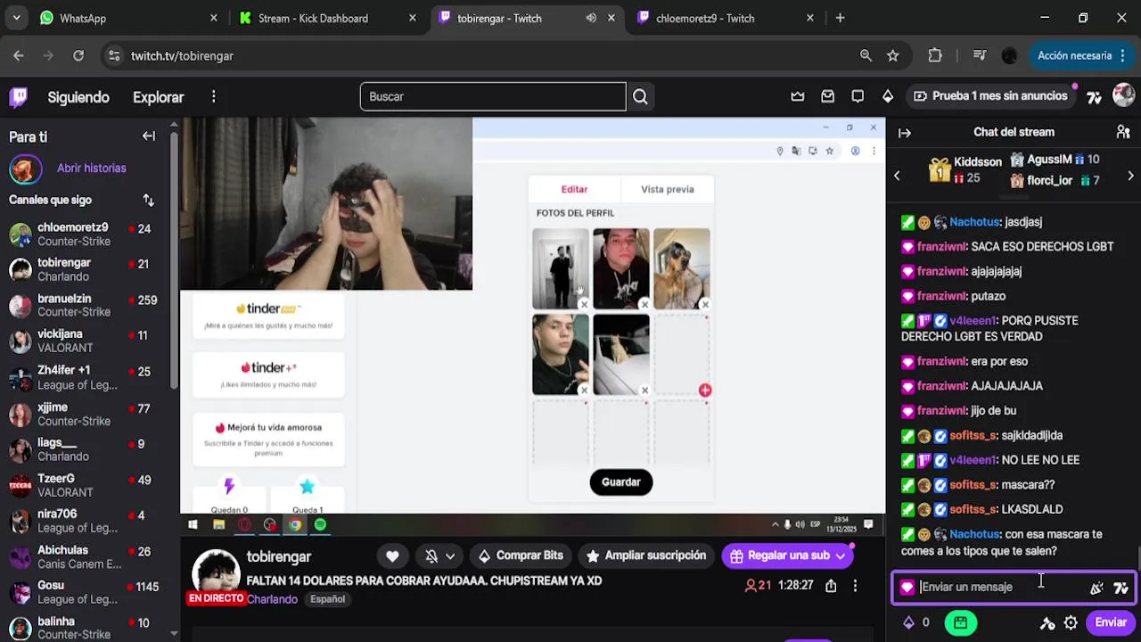Click Ampliar suscripción button
Image resolution: width=1141 pixels, height=642 pixels.
pos(645,556)
